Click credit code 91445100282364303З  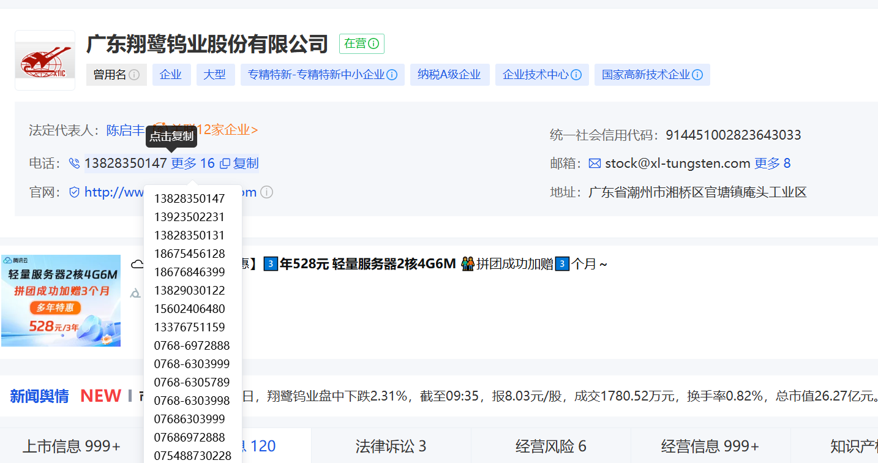click(734, 135)
